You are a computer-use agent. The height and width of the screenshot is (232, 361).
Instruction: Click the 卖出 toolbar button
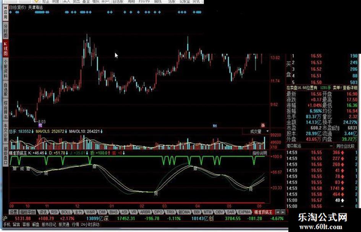click(x=76, y=2)
